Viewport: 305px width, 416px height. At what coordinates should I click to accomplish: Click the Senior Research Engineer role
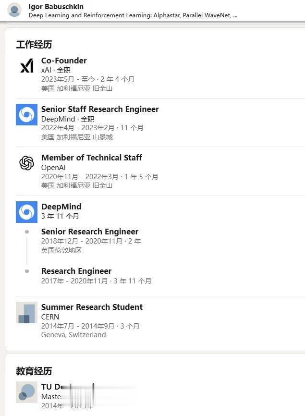pyautogui.click(x=90, y=232)
